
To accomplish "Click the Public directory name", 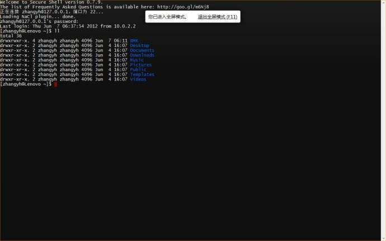I will [138, 70].
